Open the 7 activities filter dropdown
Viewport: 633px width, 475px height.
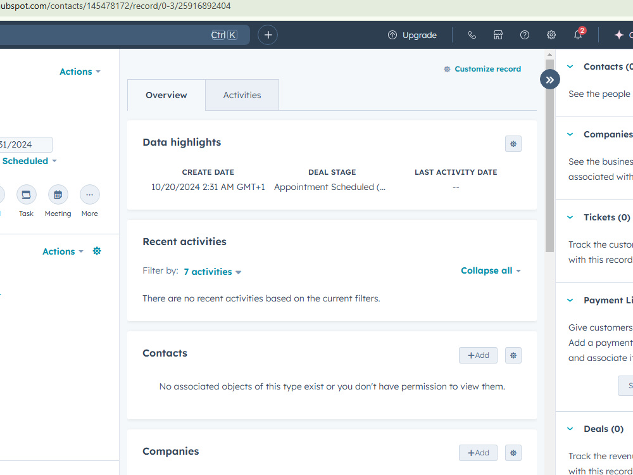(212, 272)
